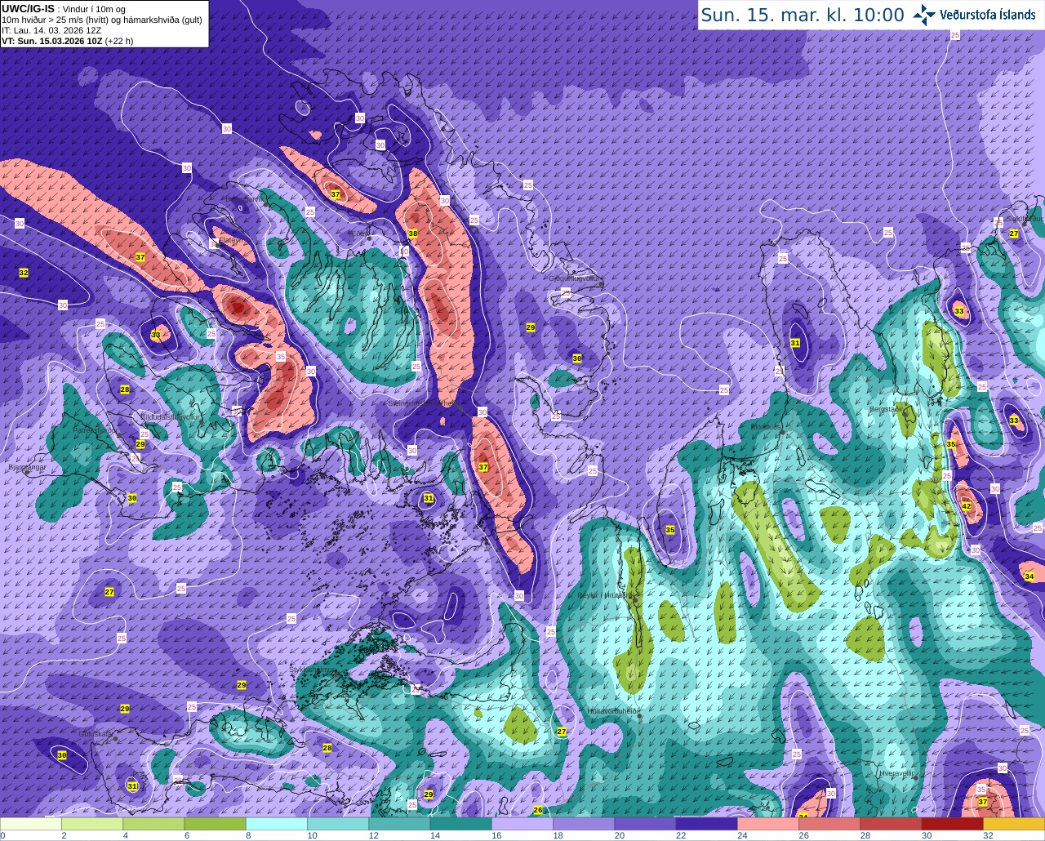Pick the dark teal 14–16 m/s legend swatch
Viewport: 1045px width, 841px height.
460,824
